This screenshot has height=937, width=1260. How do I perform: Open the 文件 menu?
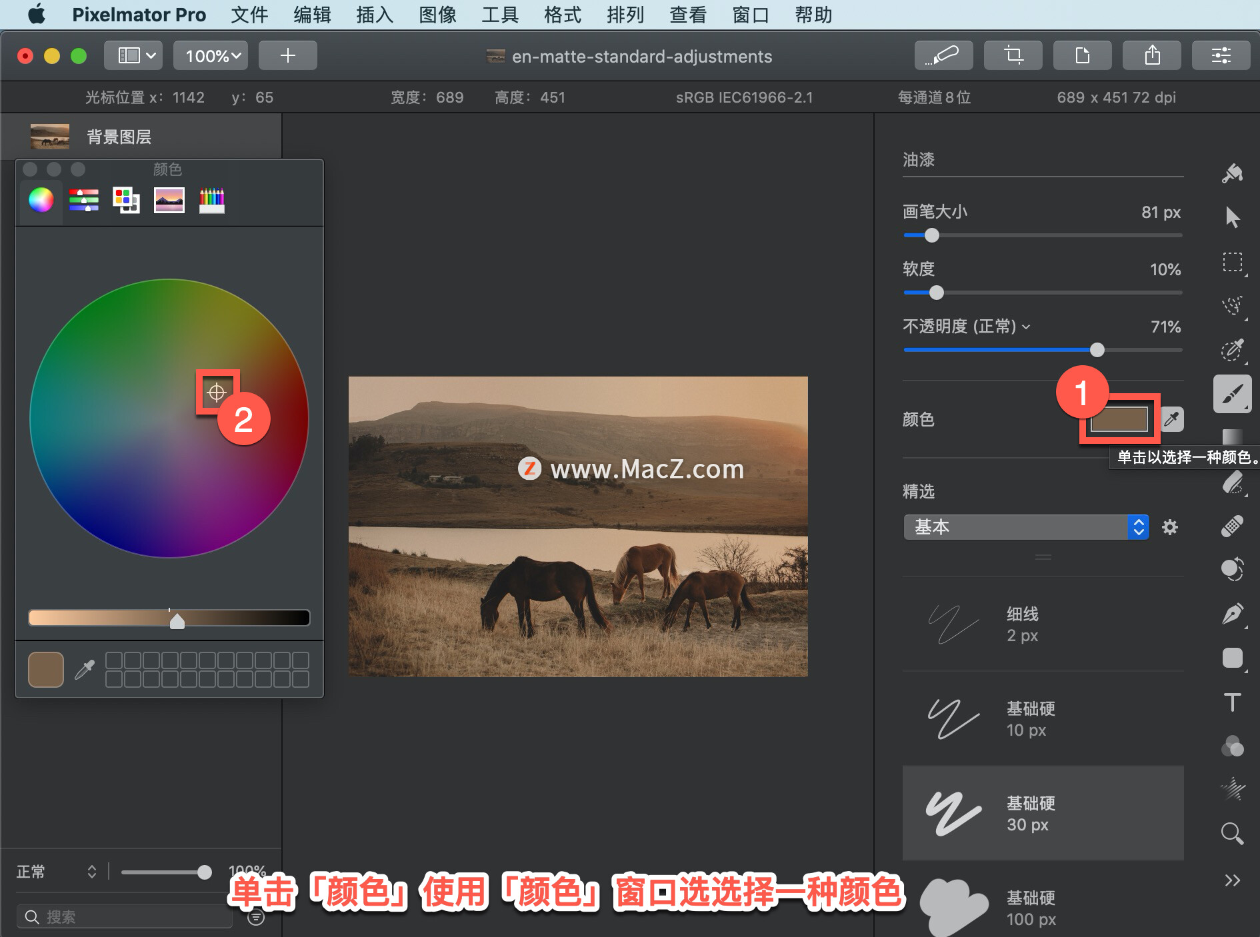(249, 15)
